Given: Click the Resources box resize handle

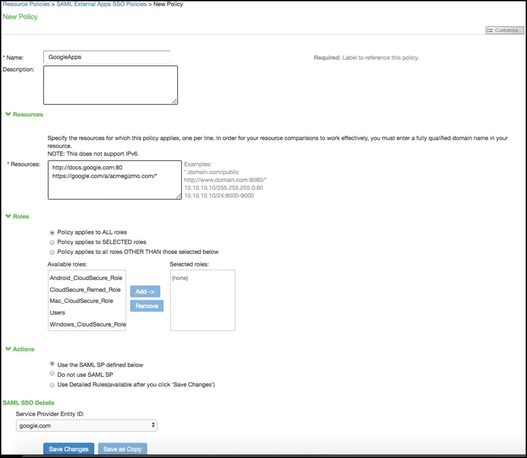Looking at the screenshot, I should 178,196.
